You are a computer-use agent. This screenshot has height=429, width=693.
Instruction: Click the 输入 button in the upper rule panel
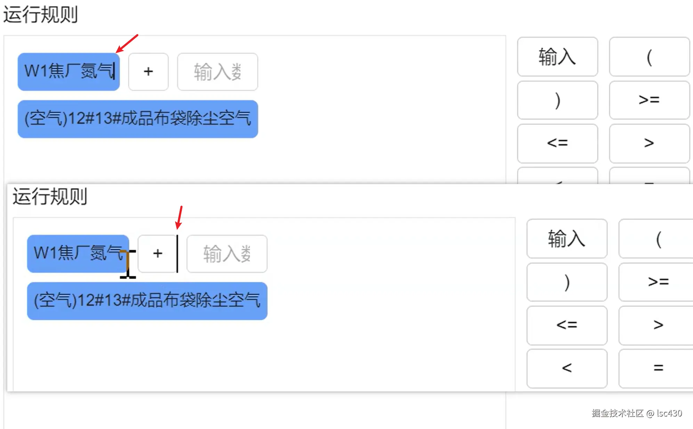[x=557, y=57]
